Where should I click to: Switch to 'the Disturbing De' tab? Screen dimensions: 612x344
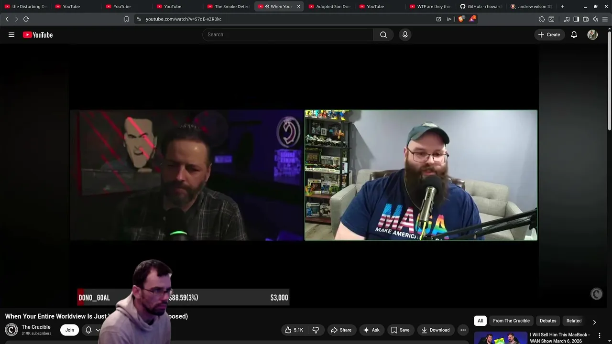tap(26, 6)
